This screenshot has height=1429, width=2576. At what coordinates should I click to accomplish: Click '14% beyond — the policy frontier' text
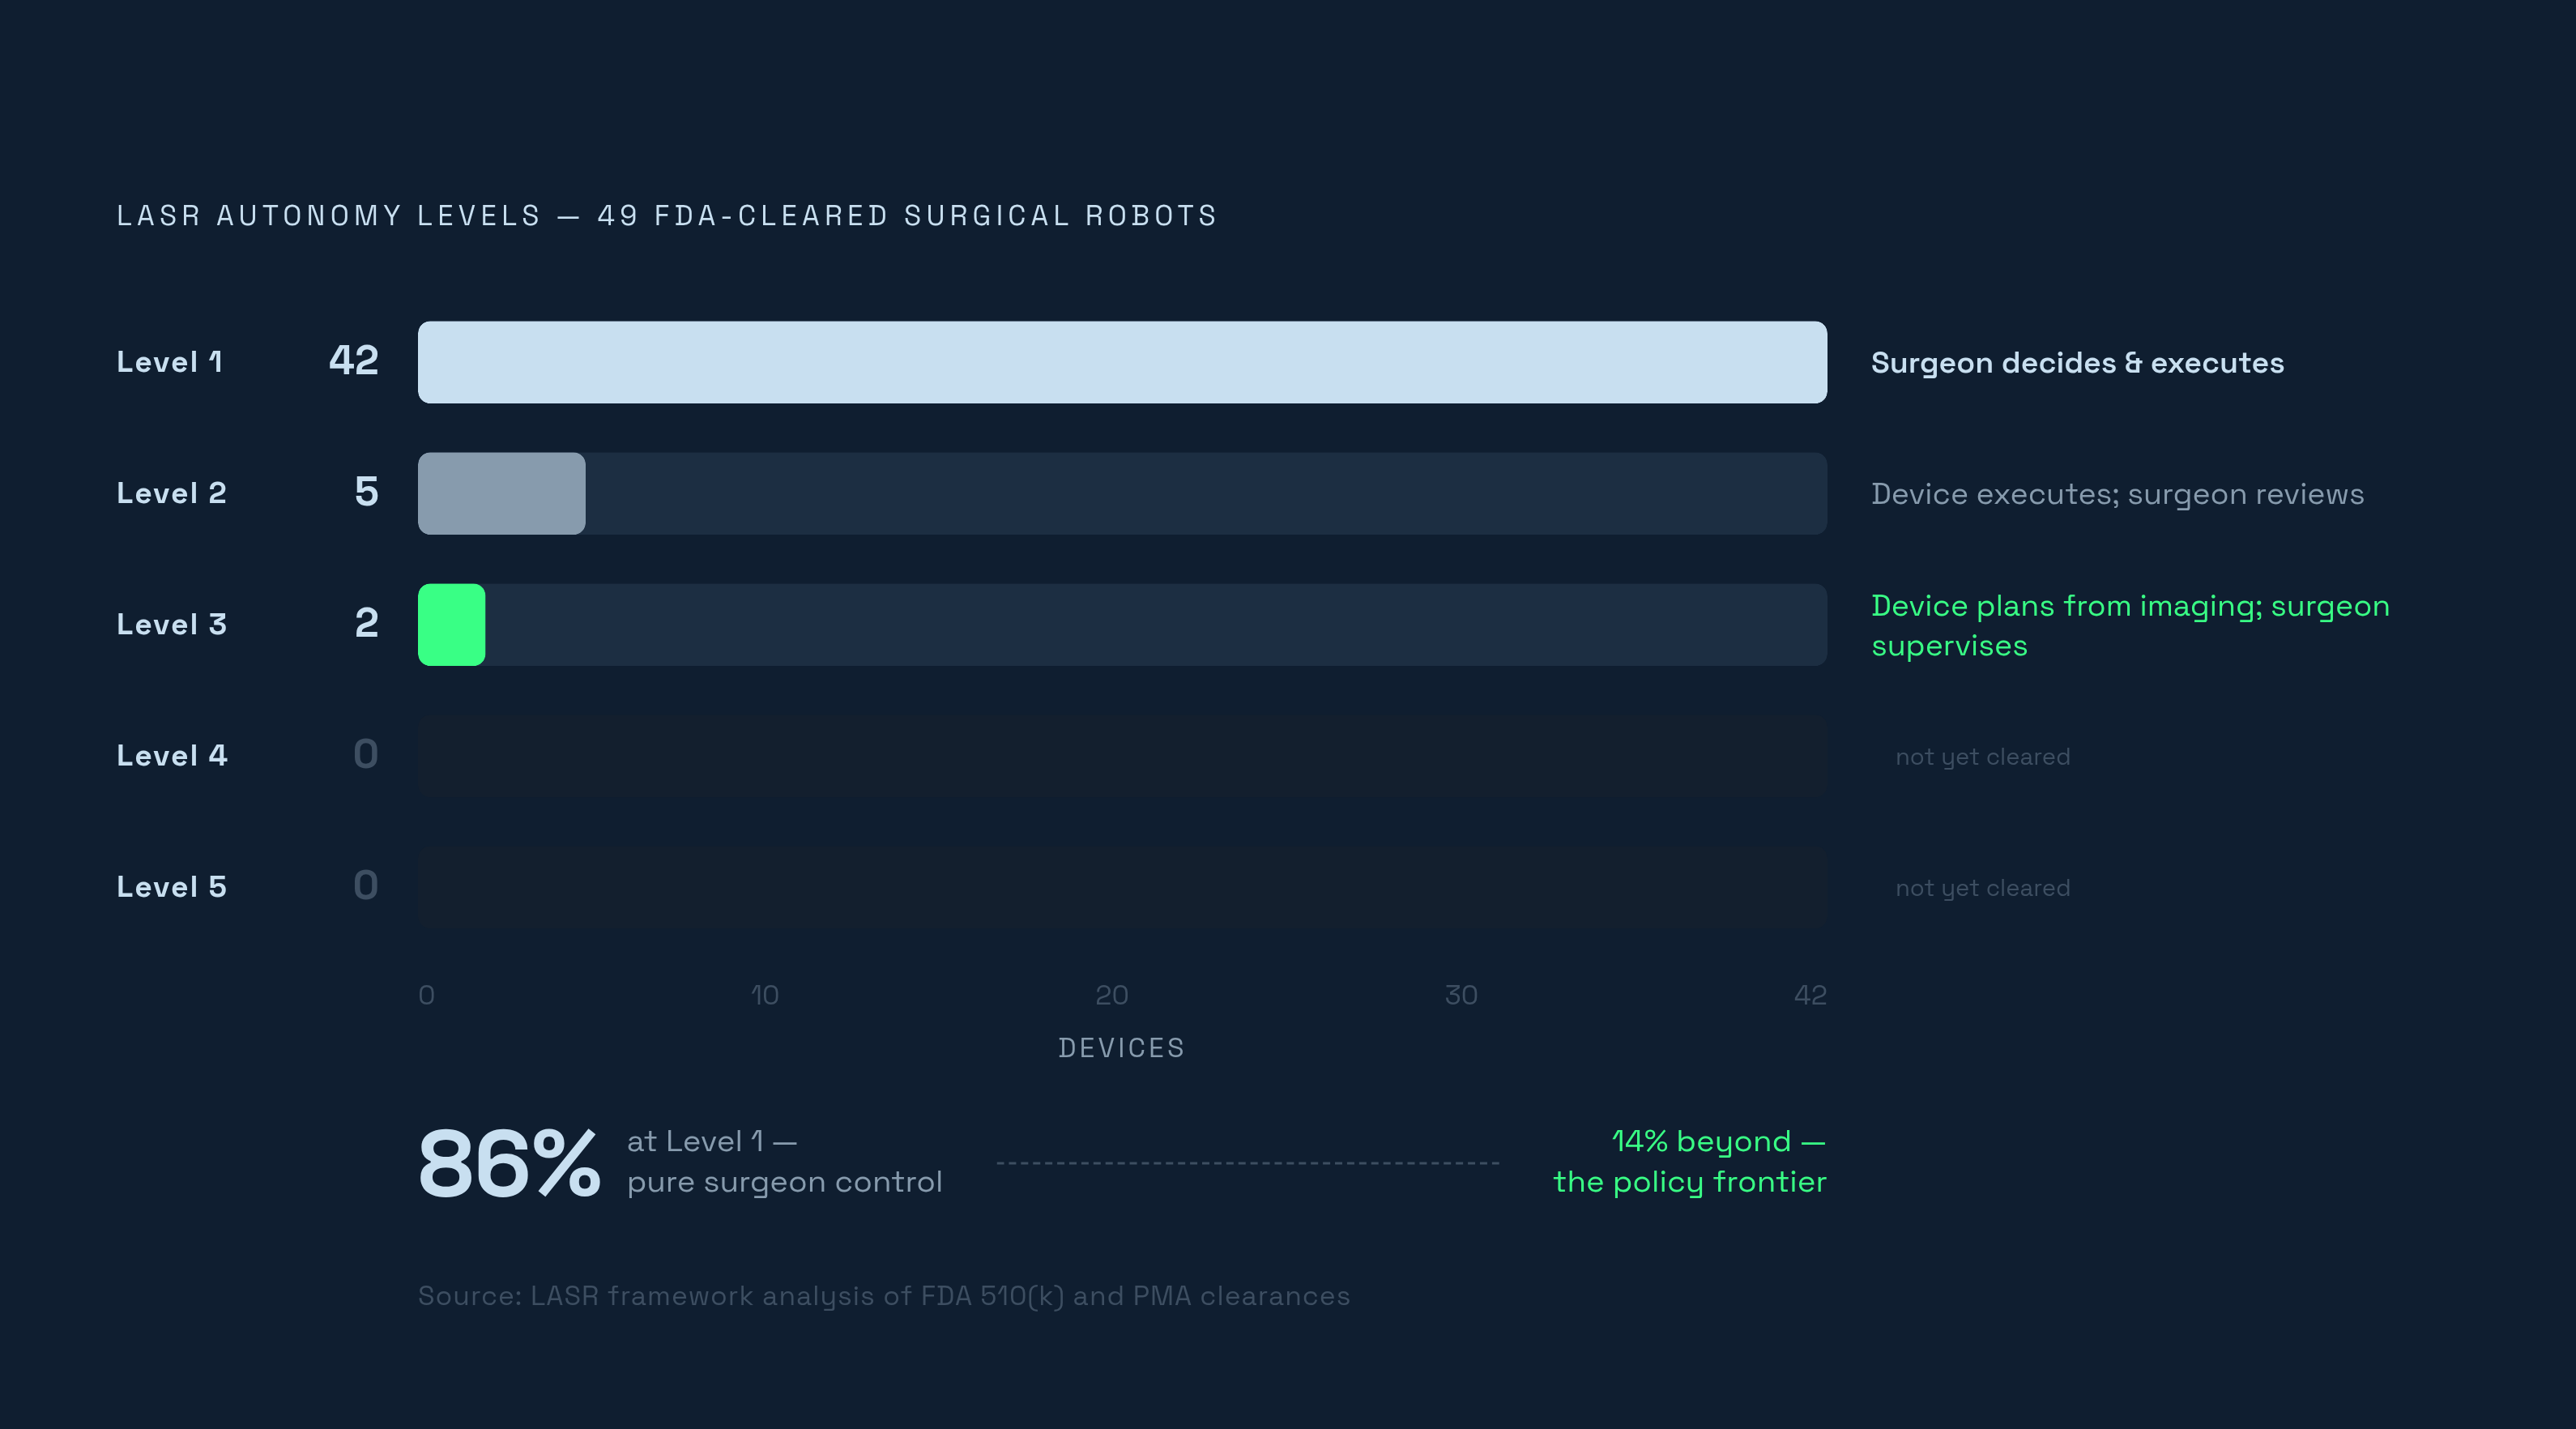pos(1689,1162)
